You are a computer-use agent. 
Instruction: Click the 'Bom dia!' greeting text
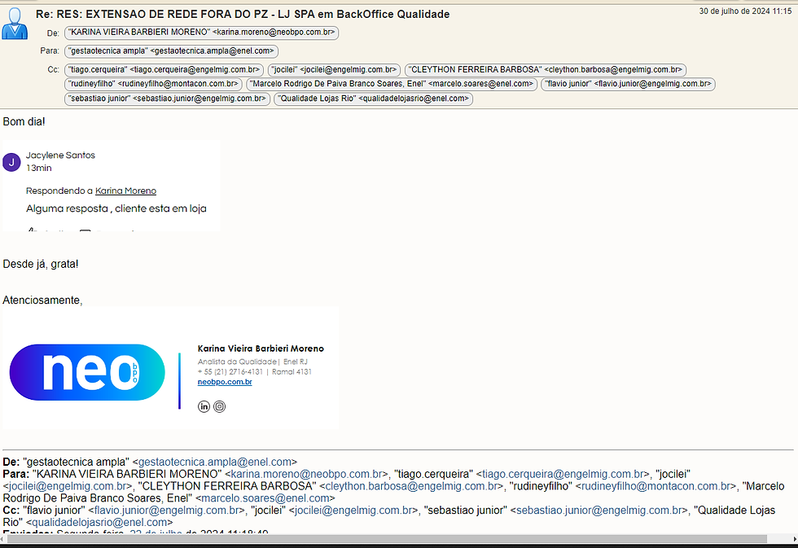tap(24, 121)
